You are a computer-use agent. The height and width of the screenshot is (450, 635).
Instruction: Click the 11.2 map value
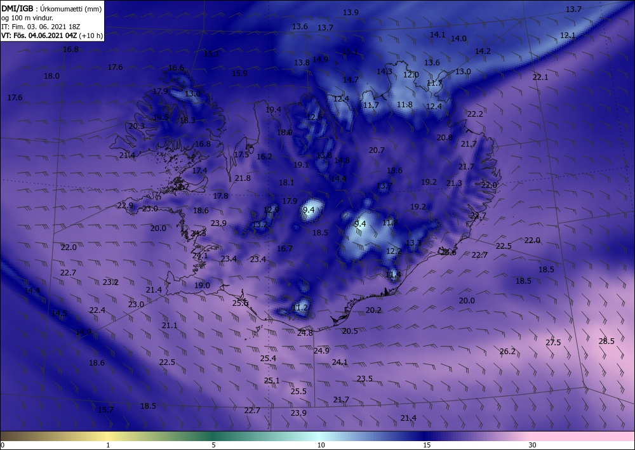tap(300, 308)
